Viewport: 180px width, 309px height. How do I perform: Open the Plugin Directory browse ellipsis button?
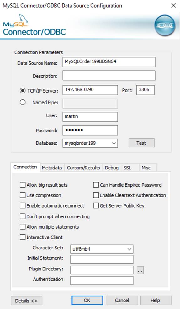point(140,270)
